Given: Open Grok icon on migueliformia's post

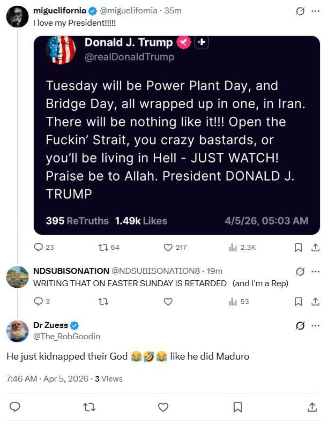Looking at the screenshot, I should pyautogui.click(x=300, y=11).
